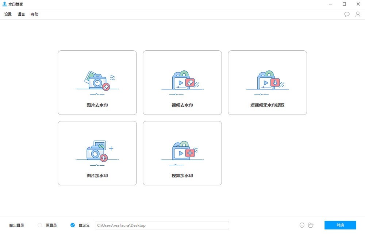Click the 图片去水印 text label
This screenshot has width=365, height=243.
[x=97, y=105]
